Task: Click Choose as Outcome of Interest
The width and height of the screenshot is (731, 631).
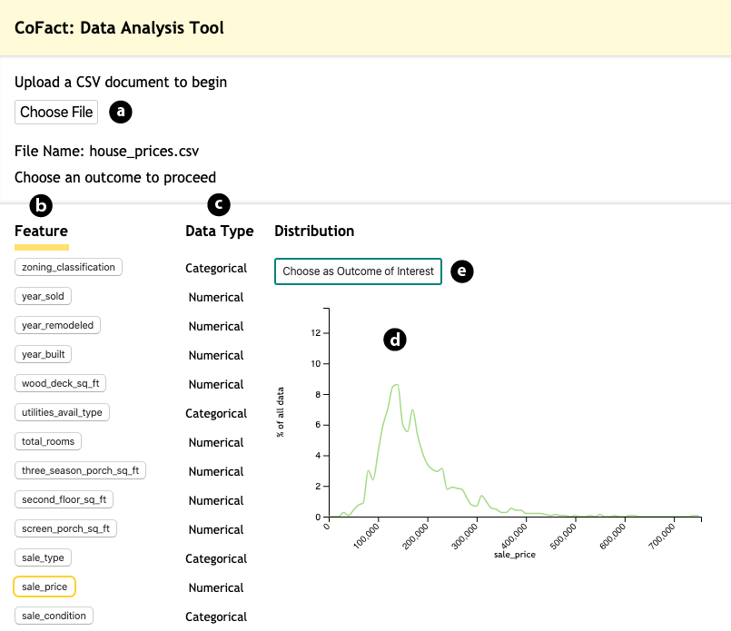Action: (x=358, y=271)
